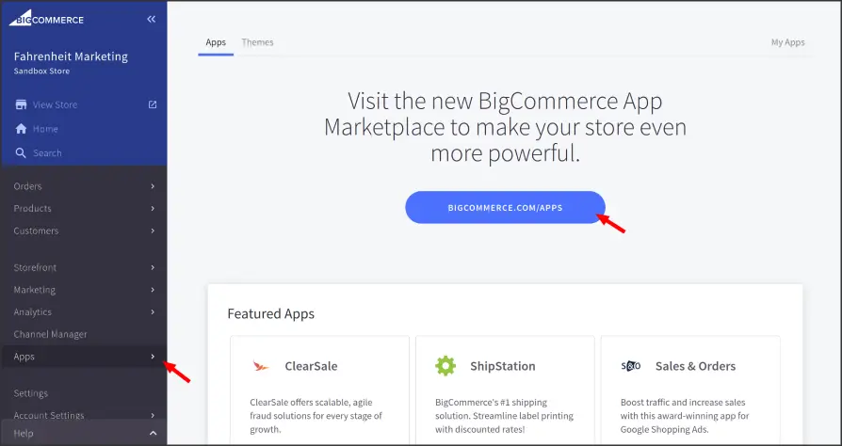
Task: Click the BIGCOMMERCE.COM/APPS button
Action: [x=506, y=208]
